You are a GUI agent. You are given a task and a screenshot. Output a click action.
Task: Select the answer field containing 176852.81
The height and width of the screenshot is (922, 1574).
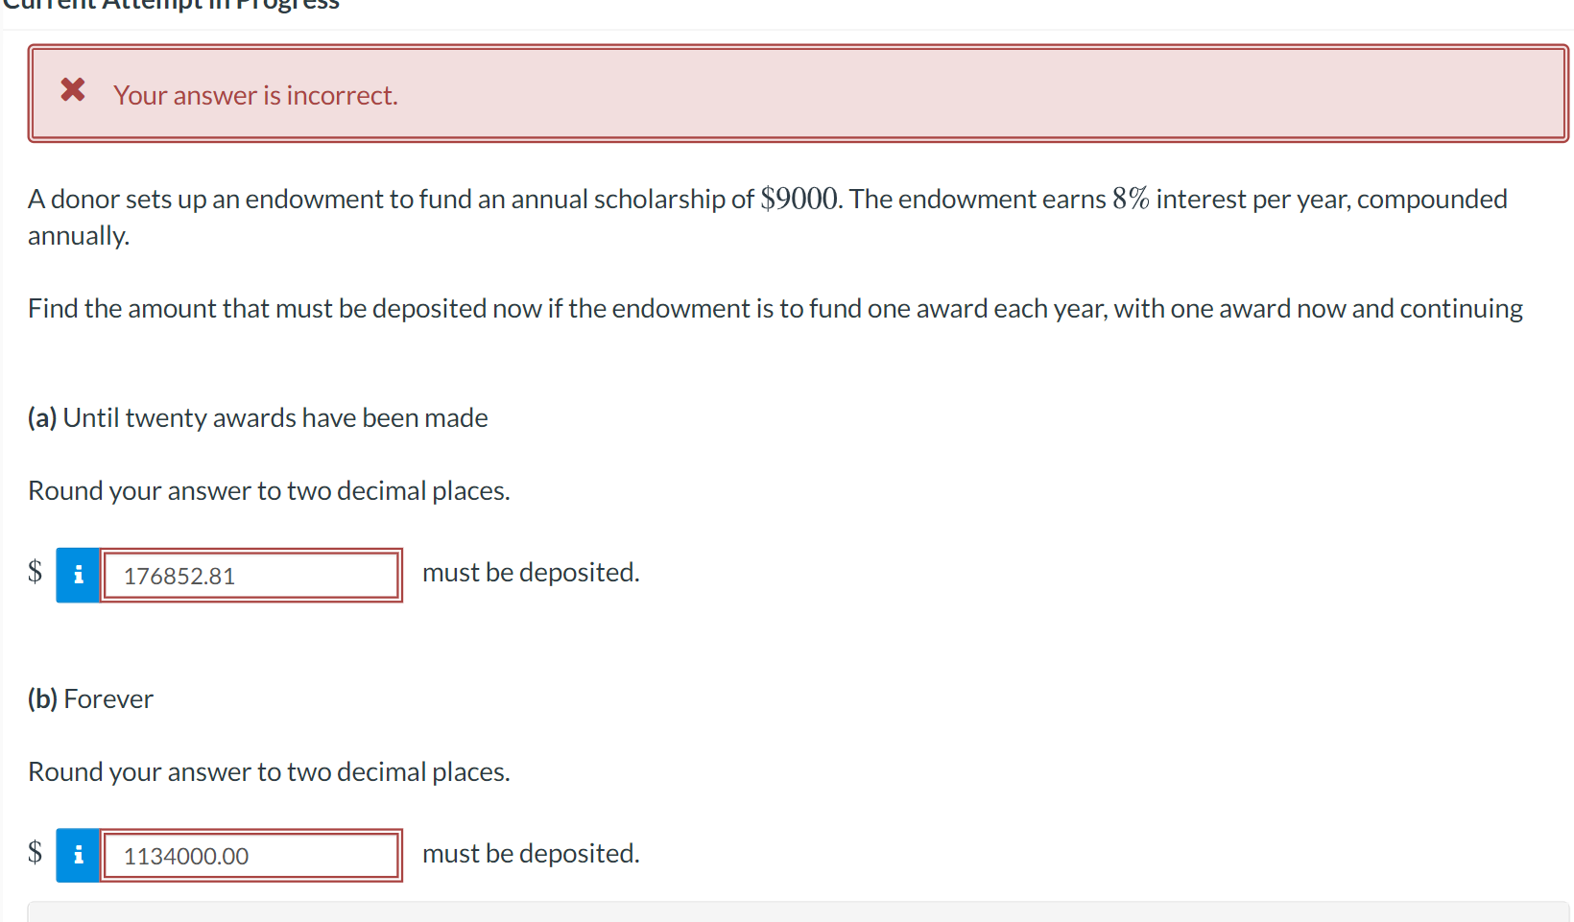tap(251, 574)
